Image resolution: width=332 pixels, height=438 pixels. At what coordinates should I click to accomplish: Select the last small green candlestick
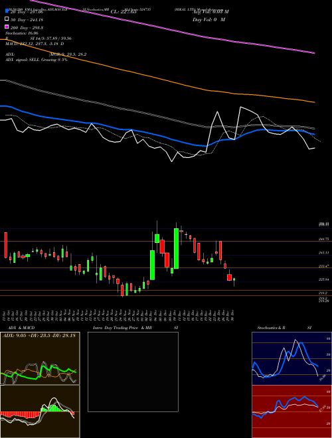(x=234, y=279)
